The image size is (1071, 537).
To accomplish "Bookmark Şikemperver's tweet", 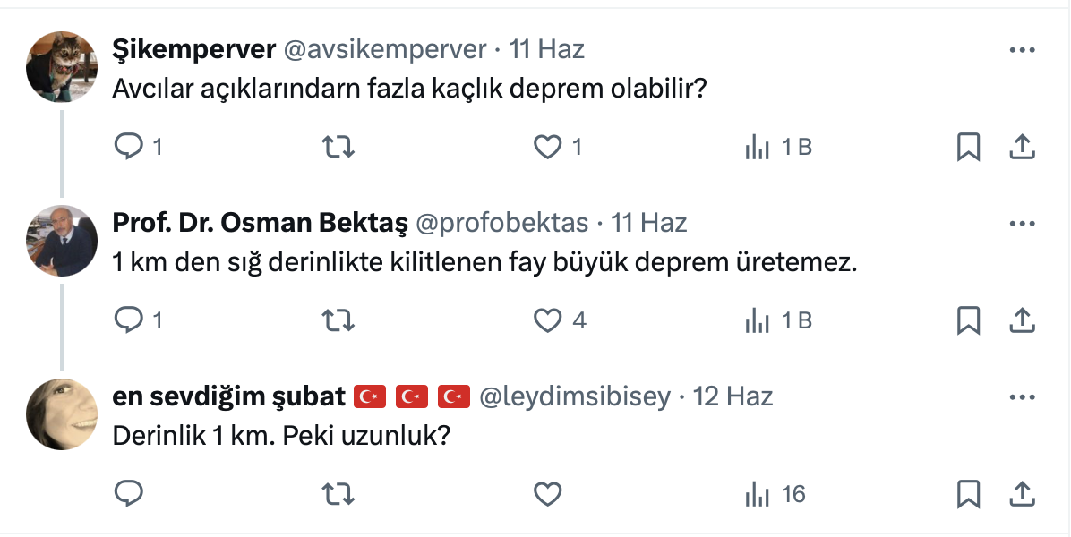I will point(968,147).
